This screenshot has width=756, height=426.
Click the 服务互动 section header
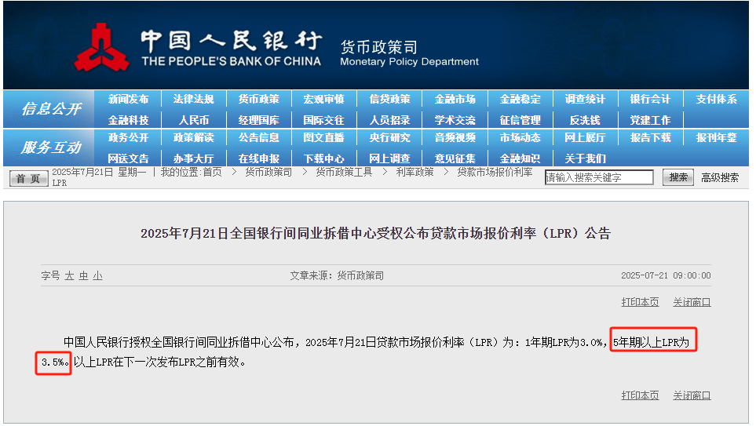coord(50,147)
